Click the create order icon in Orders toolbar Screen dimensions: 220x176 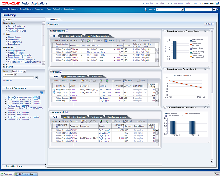pyautogui.click(x=82, y=81)
